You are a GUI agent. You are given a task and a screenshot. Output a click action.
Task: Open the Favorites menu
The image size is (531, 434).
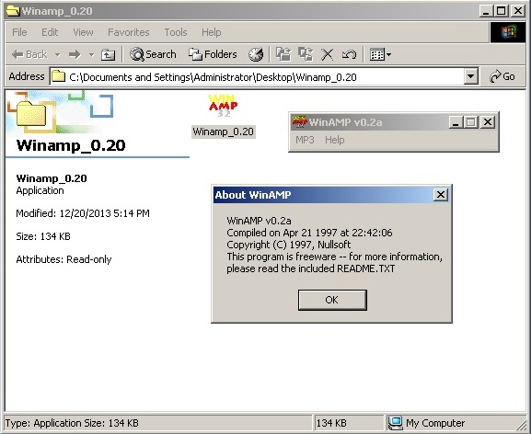128,32
